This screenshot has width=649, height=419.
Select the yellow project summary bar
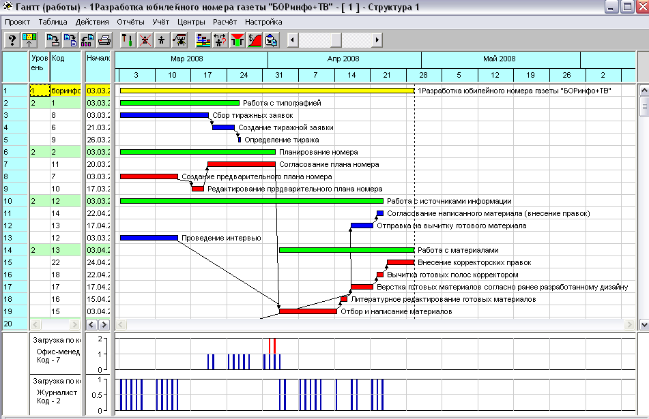(x=267, y=91)
